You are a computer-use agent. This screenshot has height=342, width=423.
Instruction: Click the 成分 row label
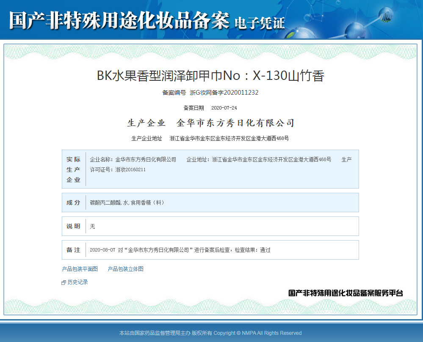[73, 202]
